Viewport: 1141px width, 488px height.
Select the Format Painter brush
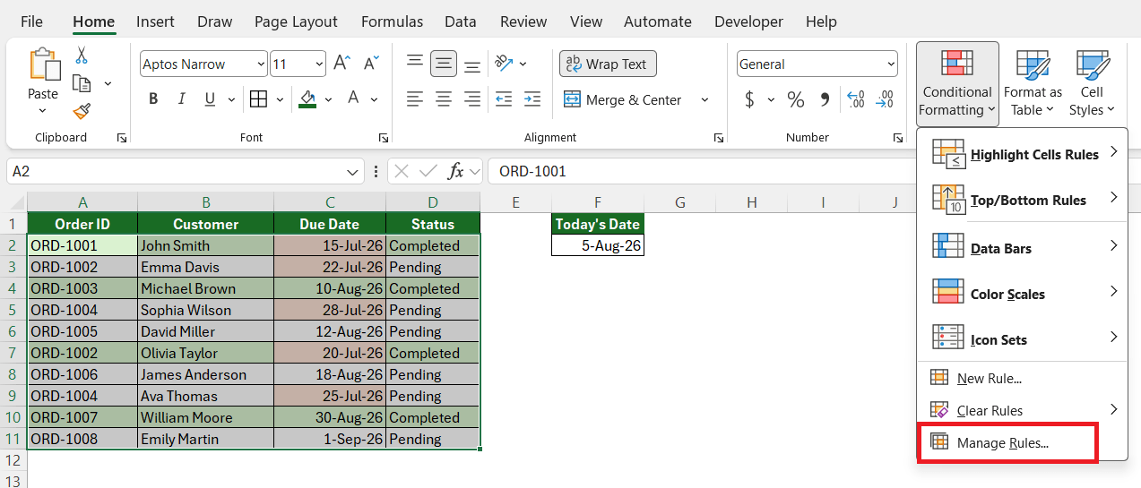pyautogui.click(x=82, y=110)
